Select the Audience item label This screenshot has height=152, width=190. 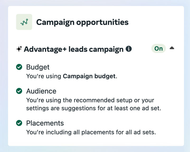point(41,91)
